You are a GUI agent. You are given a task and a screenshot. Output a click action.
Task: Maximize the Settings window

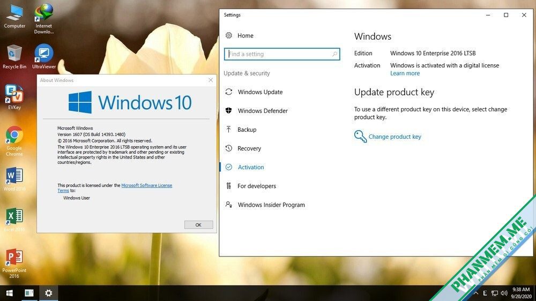click(x=506, y=15)
